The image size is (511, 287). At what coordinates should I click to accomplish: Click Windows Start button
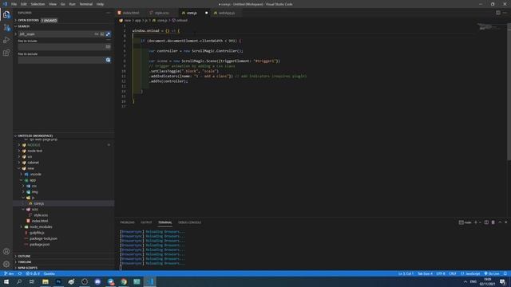coord(6,281)
